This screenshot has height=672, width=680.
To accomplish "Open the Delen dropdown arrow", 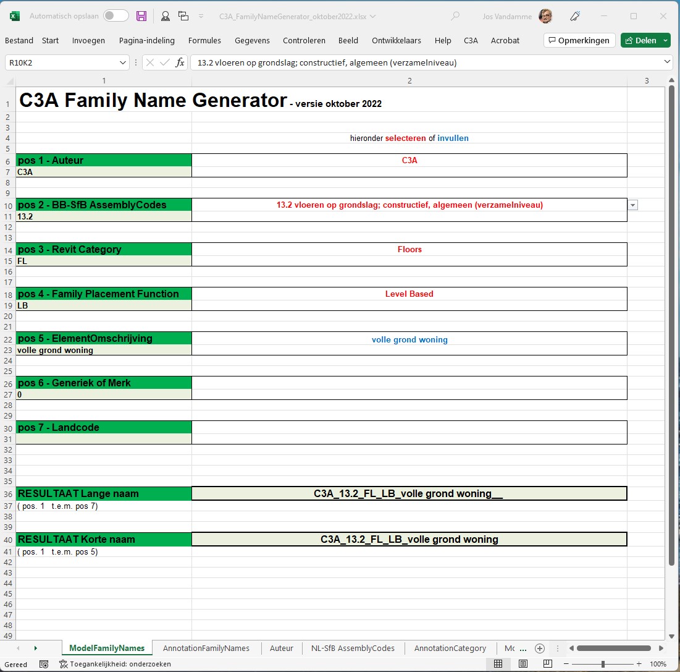I will pos(665,40).
